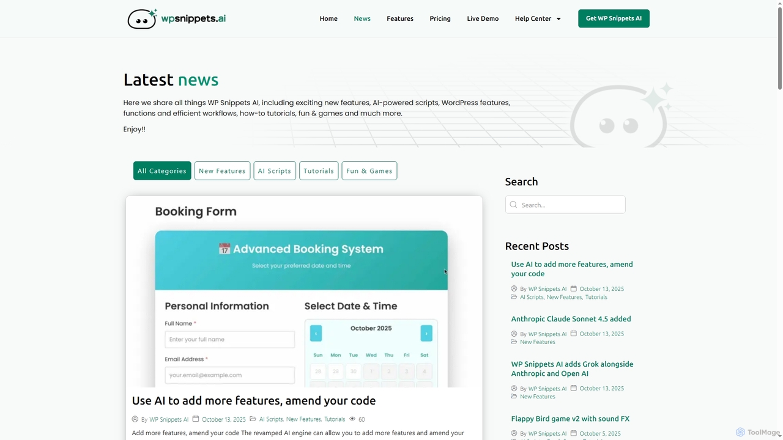Image resolution: width=783 pixels, height=440 pixels.
Task: Open the Booking Form featured image
Action: [x=304, y=291]
